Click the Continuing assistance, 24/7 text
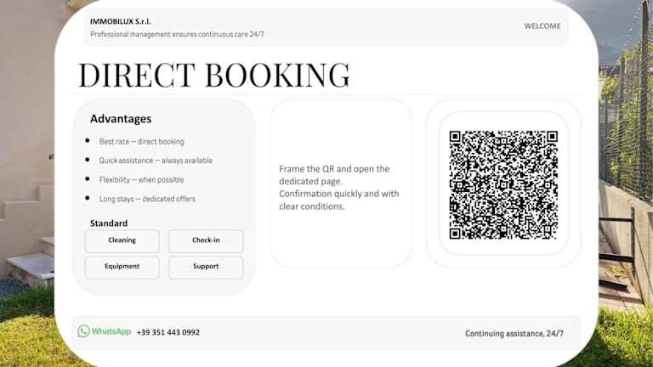 pos(514,334)
